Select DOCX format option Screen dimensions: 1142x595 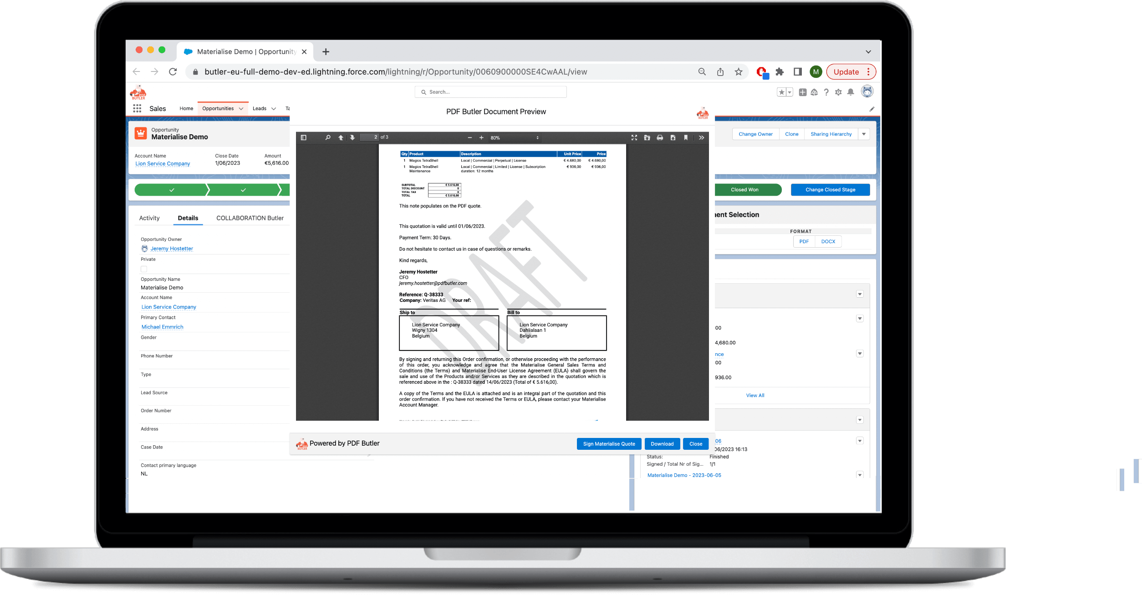pos(828,242)
